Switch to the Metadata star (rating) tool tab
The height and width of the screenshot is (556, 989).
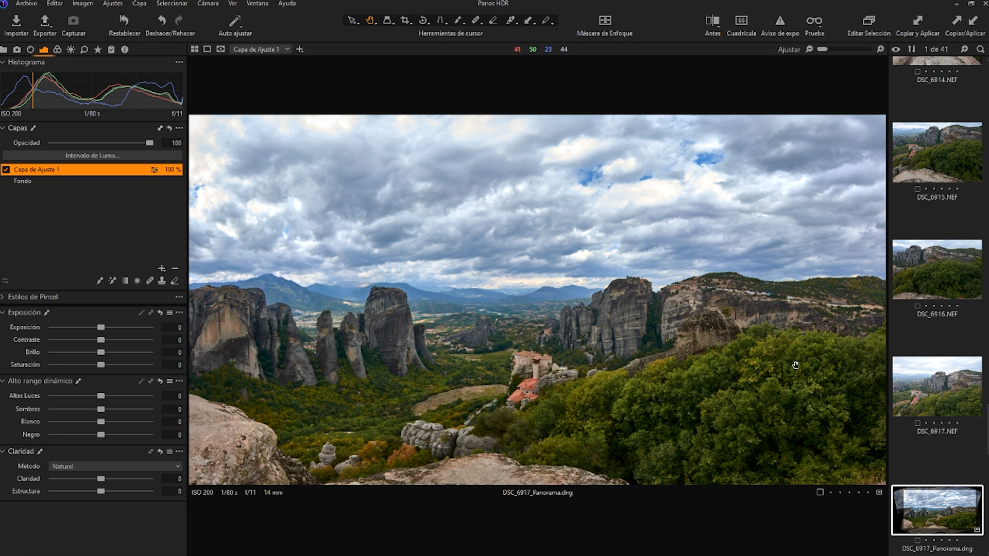point(97,49)
